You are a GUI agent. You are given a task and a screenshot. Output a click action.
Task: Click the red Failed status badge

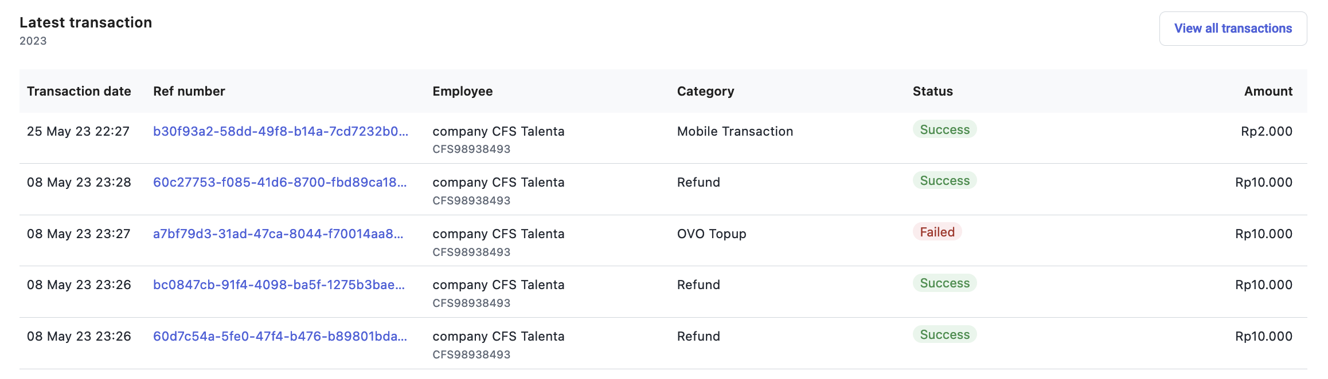[937, 232]
